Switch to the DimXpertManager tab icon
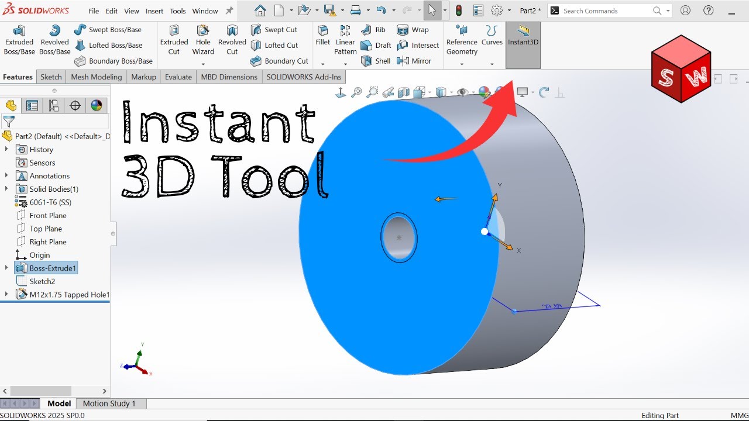Image resolution: width=749 pixels, height=421 pixels. click(x=75, y=106)
